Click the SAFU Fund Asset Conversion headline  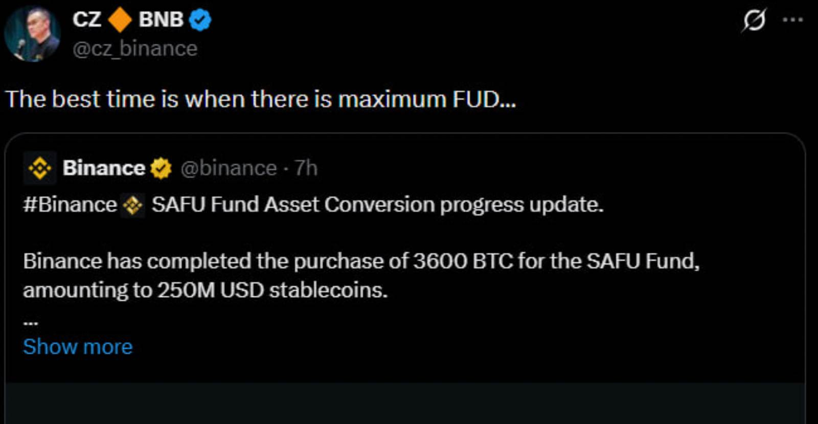[x=377, y=205]
